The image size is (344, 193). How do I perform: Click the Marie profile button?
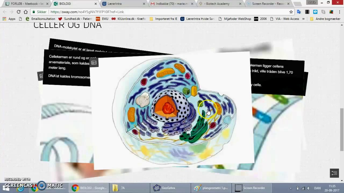(x=312, y=2)
